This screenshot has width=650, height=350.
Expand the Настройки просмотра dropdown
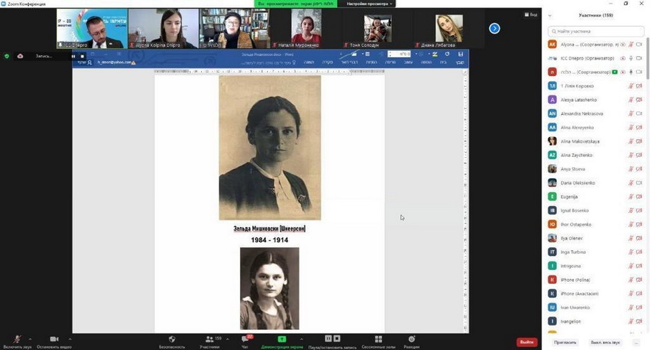point(366,3)
